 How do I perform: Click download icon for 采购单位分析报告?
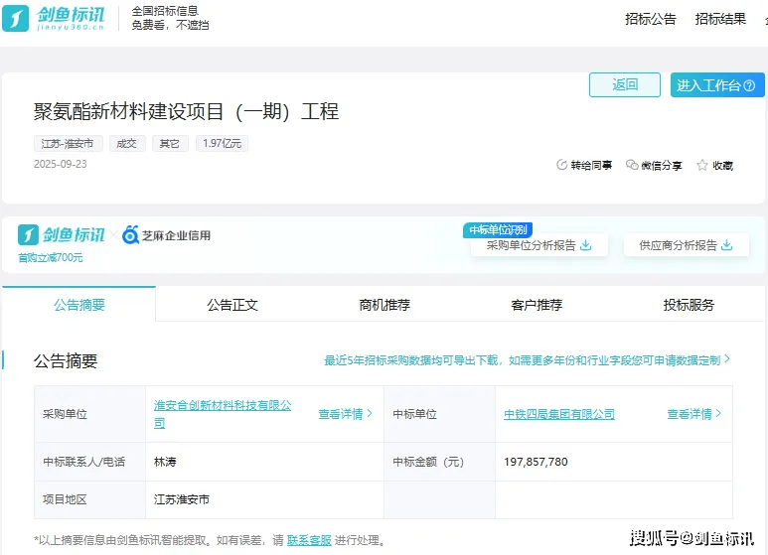point(586,245)
